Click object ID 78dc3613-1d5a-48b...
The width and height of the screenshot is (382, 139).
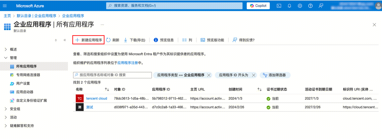(131, 98)
